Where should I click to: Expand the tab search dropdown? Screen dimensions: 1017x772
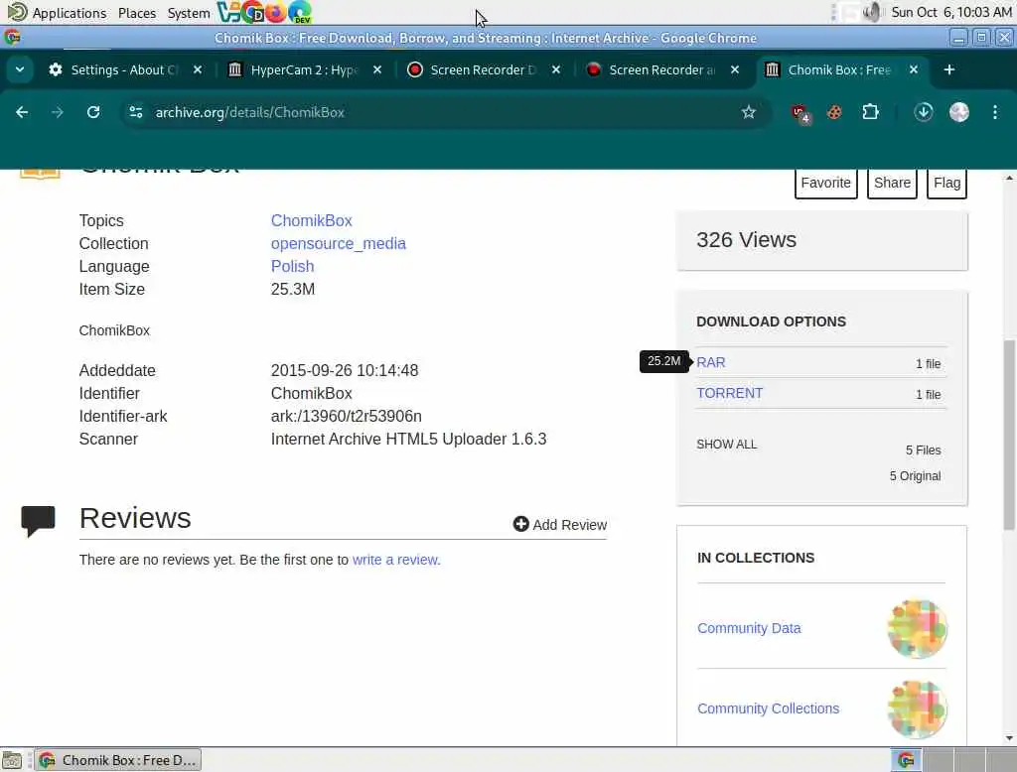(20, 69)
